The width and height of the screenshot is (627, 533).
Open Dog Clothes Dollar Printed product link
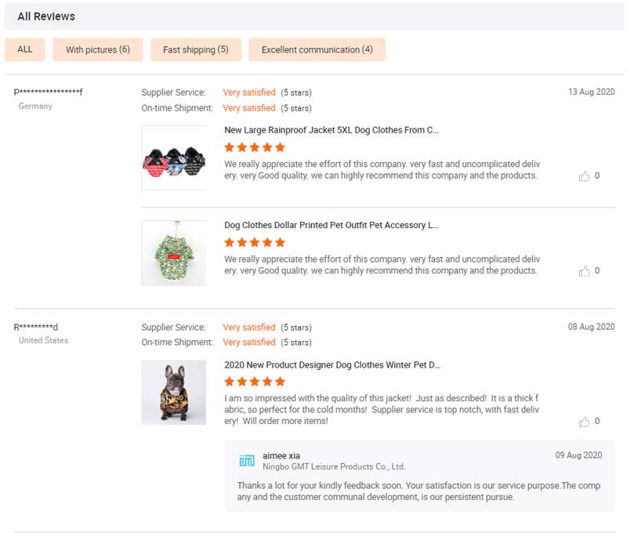[x=332, y=226]
